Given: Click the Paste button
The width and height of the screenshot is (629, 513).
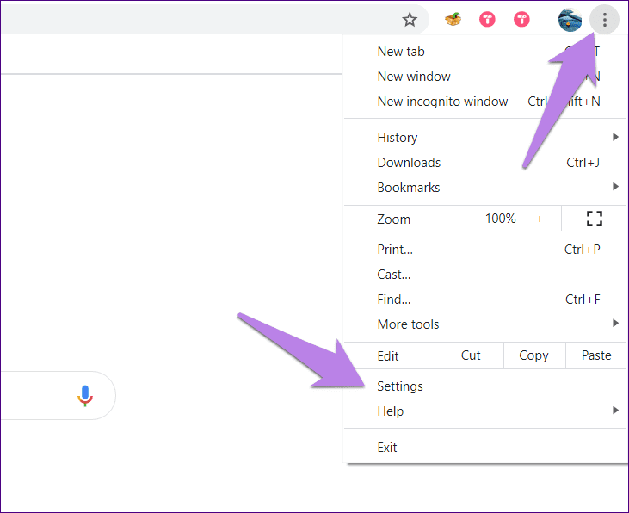Looking at the screenshot, I should (596, 355).
